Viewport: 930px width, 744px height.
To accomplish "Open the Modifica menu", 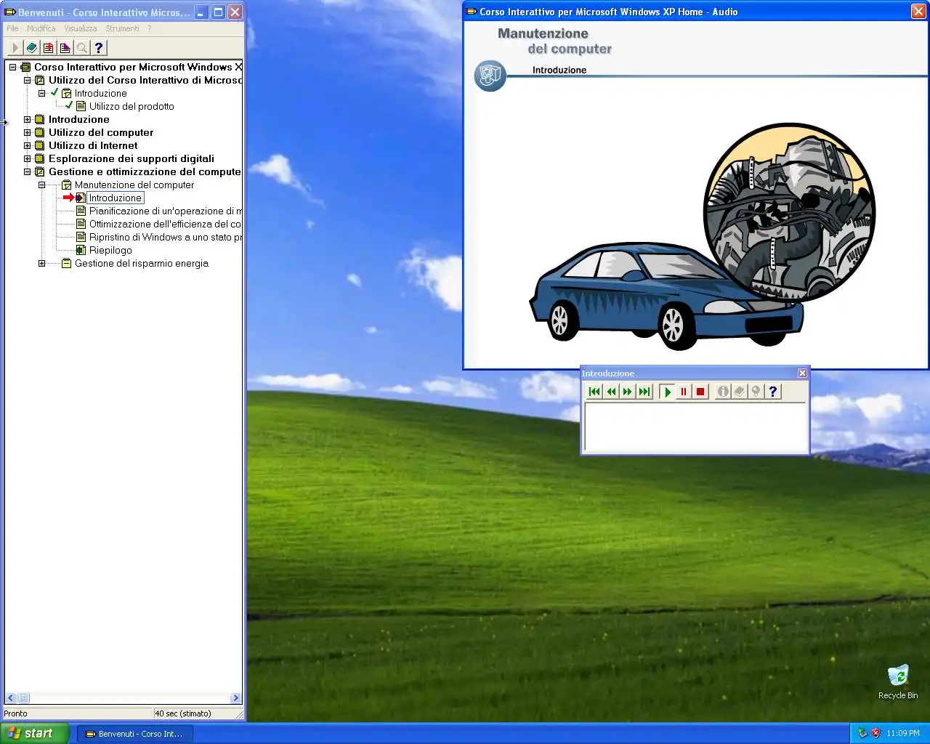I will (41, 28).
